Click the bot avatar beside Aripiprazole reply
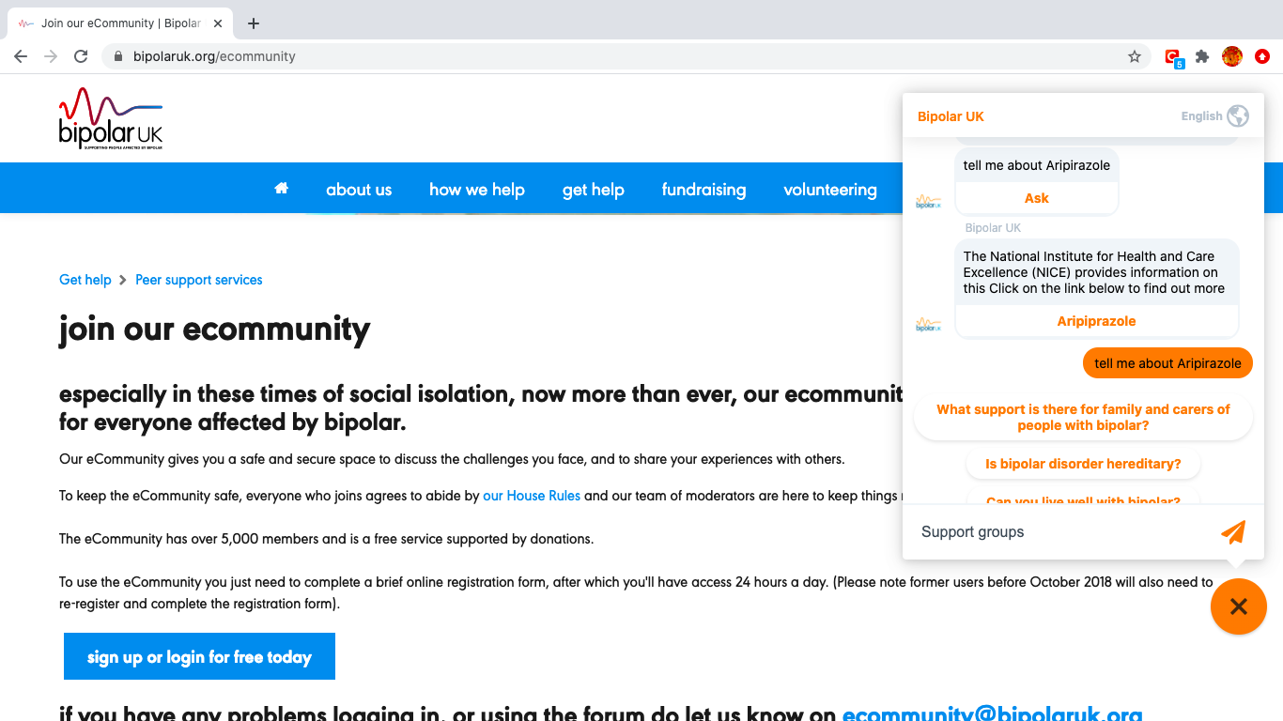 [x=928, y=324]
